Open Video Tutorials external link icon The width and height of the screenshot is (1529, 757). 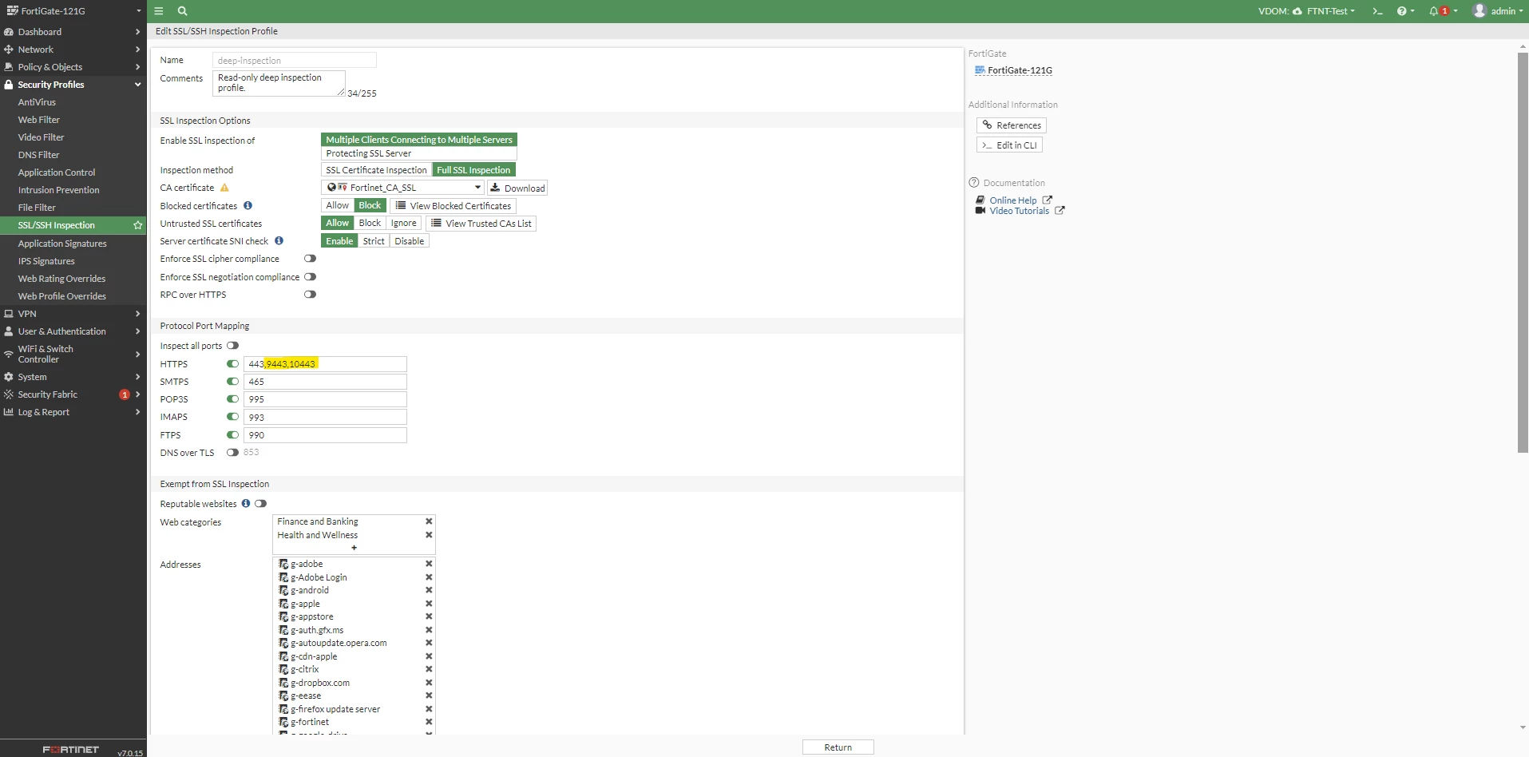[x=1060, y=211]
